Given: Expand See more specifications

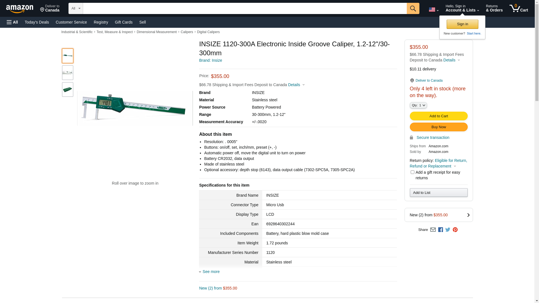Looking at the screenshot, I should click(211, 272).
